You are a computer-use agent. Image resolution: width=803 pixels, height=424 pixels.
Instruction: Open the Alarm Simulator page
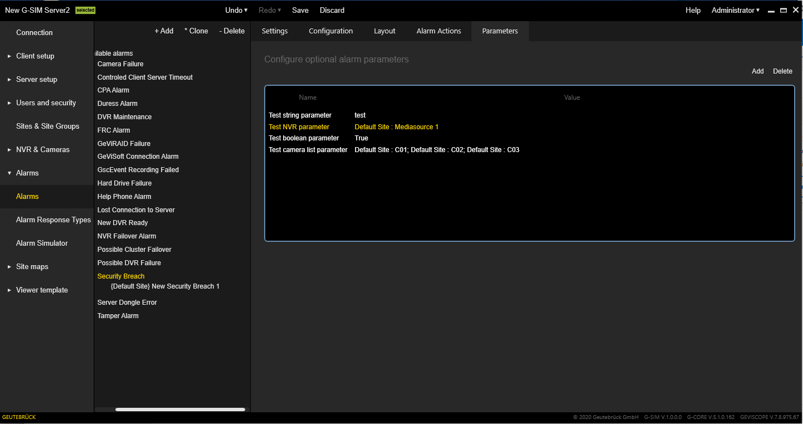[42, 243]
